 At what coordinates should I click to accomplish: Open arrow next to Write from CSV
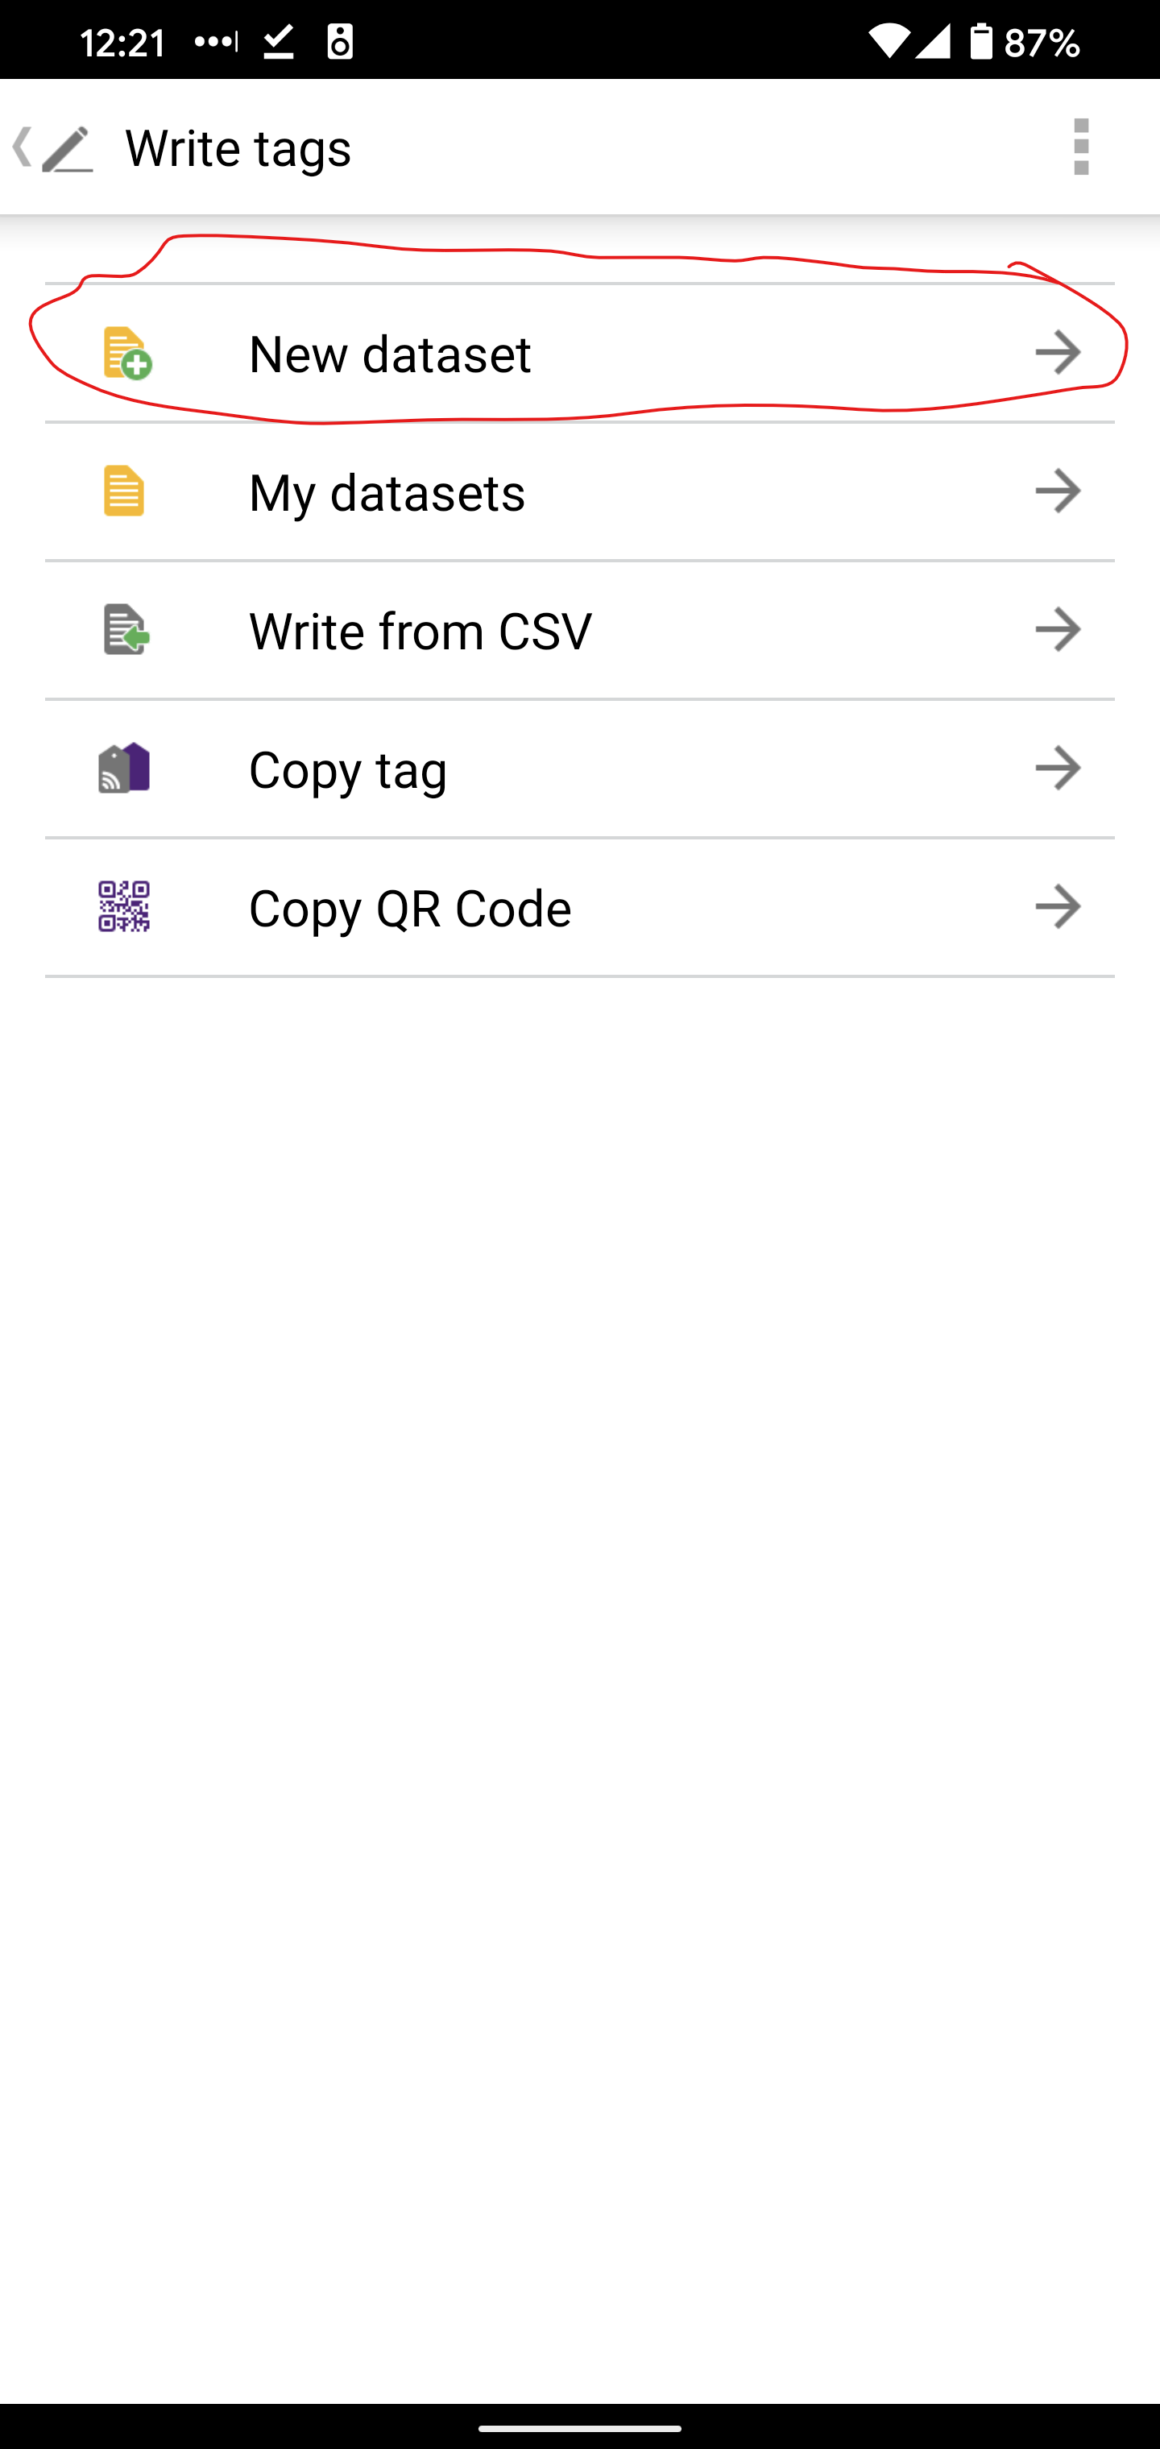1058,629
